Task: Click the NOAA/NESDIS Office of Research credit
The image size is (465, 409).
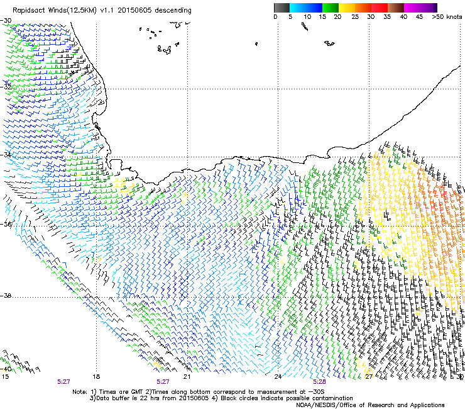Action: (x=370, y=405)
